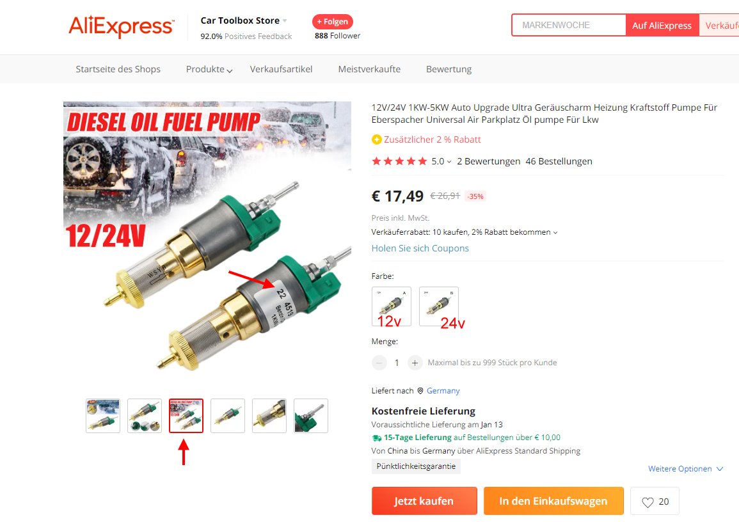Click the MARKENWOCHE search field

point(569,25)
